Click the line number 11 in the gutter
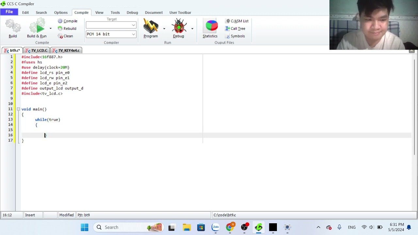Image resolution: width=418 pixels, height=235 pixels. [10, 109]
